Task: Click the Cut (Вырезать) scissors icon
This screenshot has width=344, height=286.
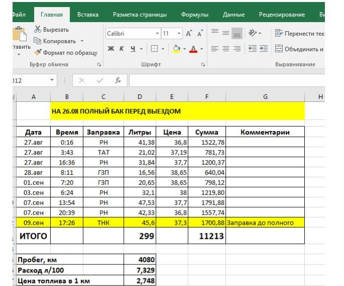Action: [38, 30]
